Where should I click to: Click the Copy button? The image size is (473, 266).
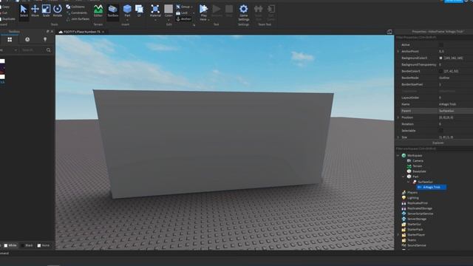point(5,7)
